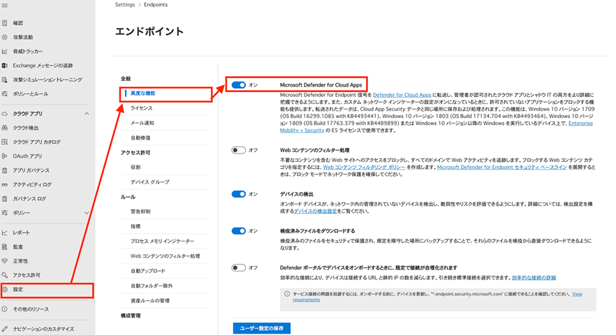
Task: Click Endpoints in the breadcrumb
Action: (156, 5)
